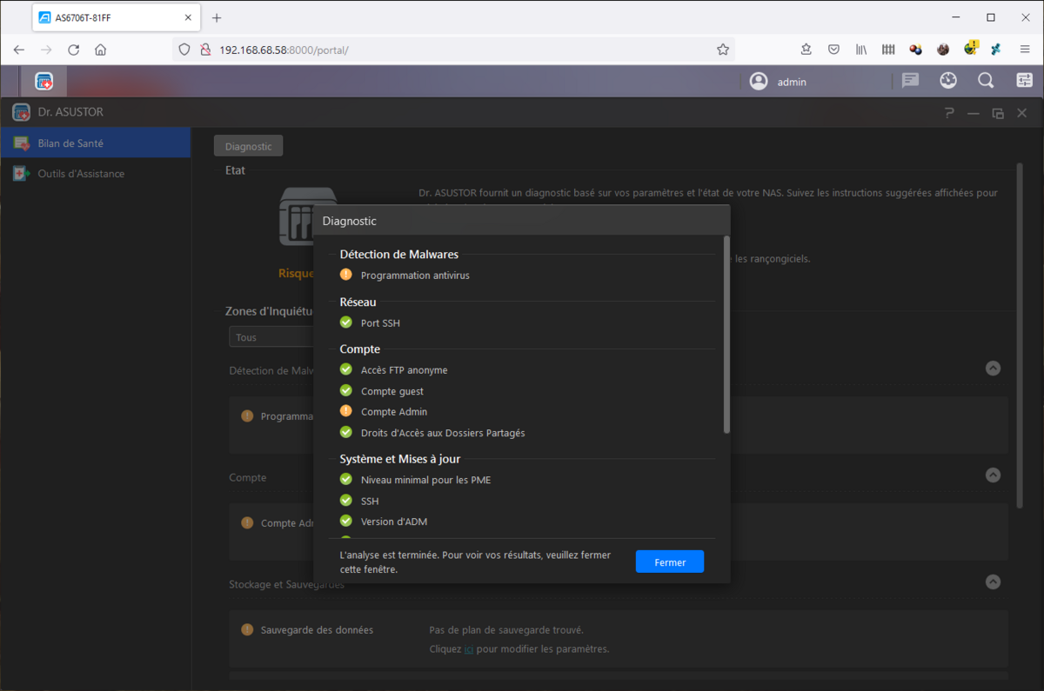Click the green check beside Compte guest
Viewport: 1044px width, 691px height.
coord(346,390)
